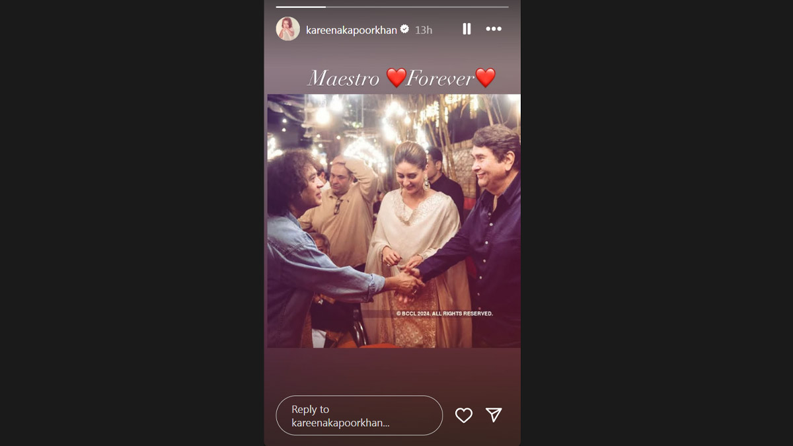
Task: Click the 13h timestamp
Action: point(424,30)
